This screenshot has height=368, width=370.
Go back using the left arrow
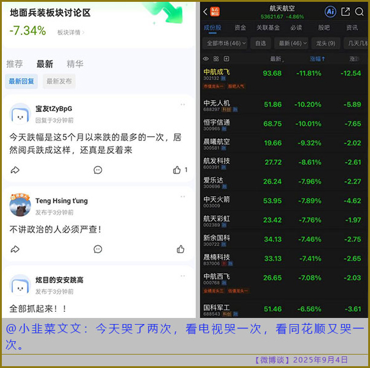click(205, 12)
